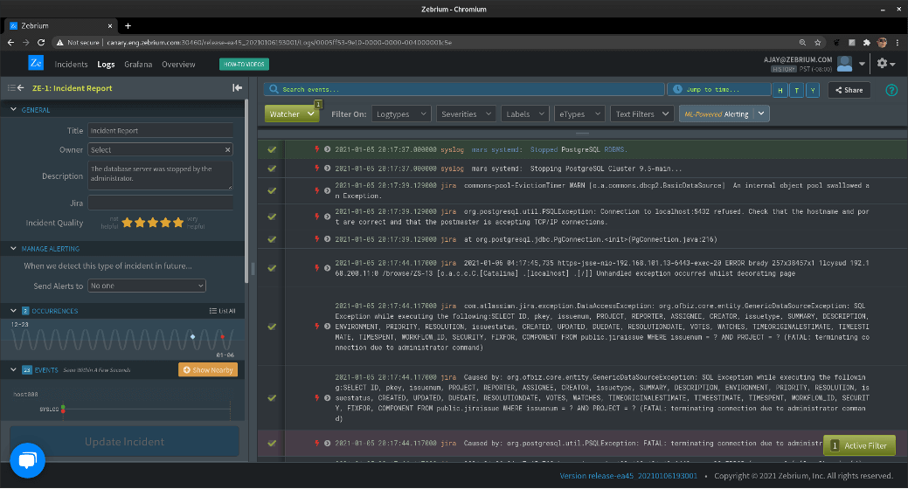
Task: Click the browser zoom magnifier icon
Action: coord(802,42)
